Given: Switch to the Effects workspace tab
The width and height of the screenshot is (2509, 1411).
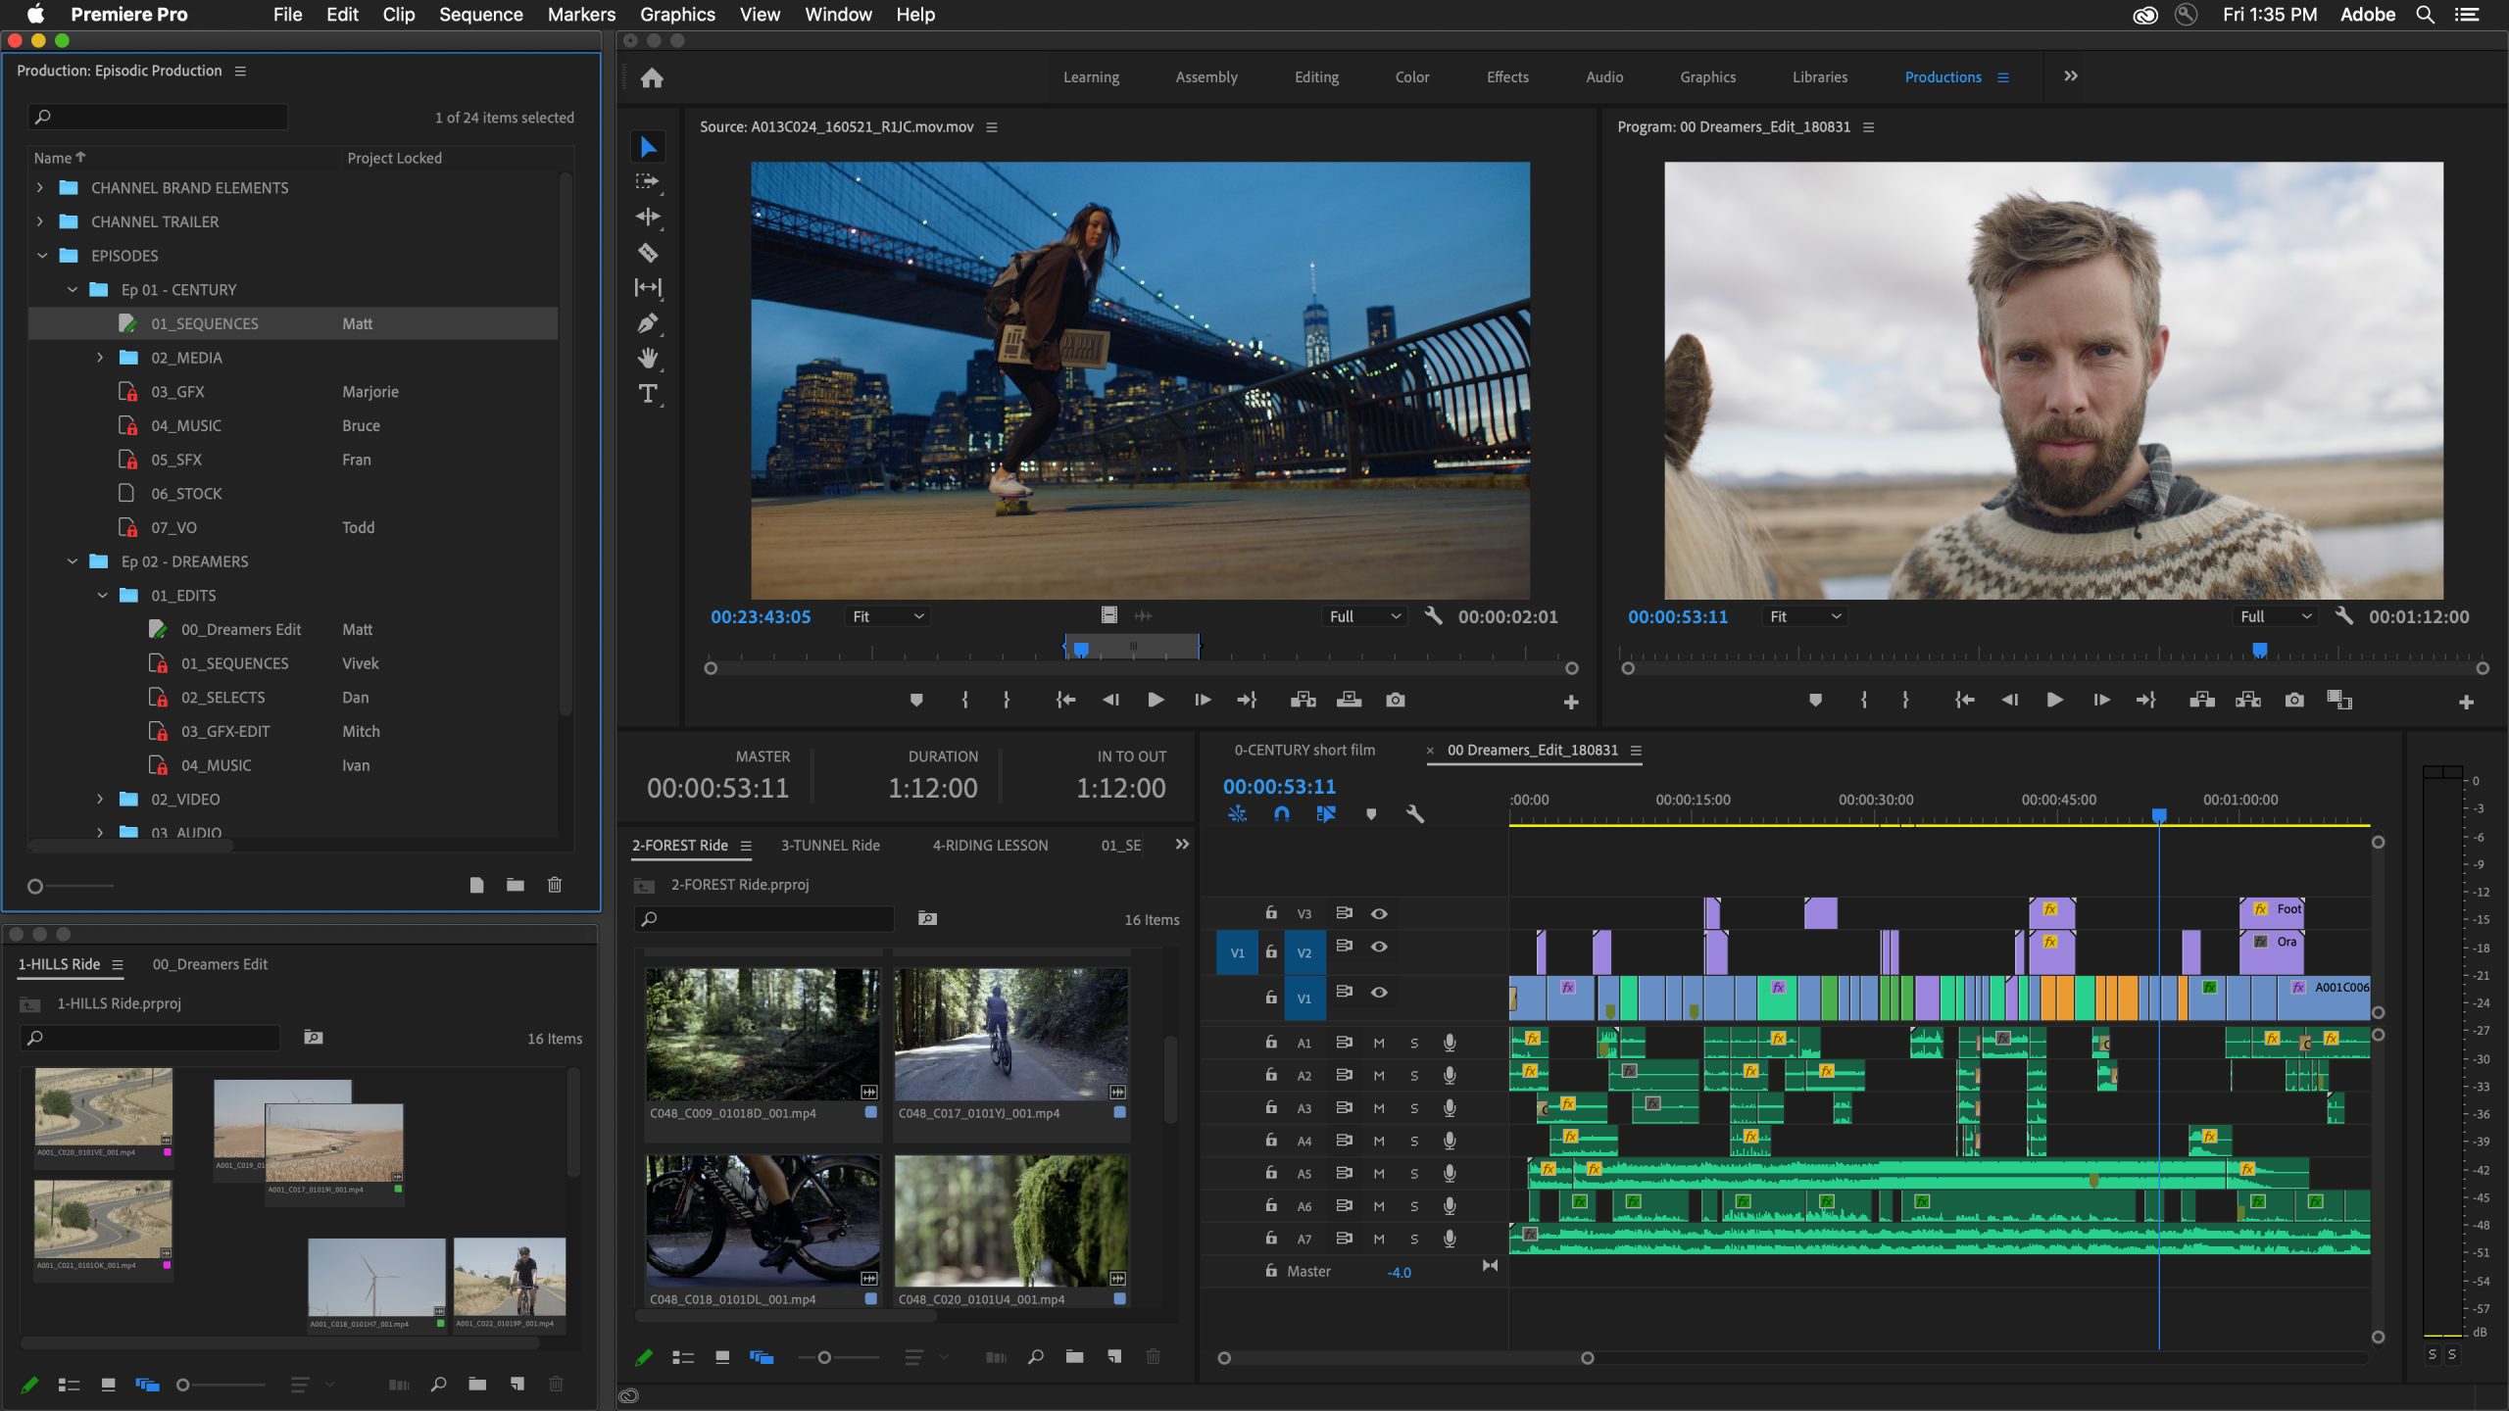Looking at the screenshot, I should 1506,75.
